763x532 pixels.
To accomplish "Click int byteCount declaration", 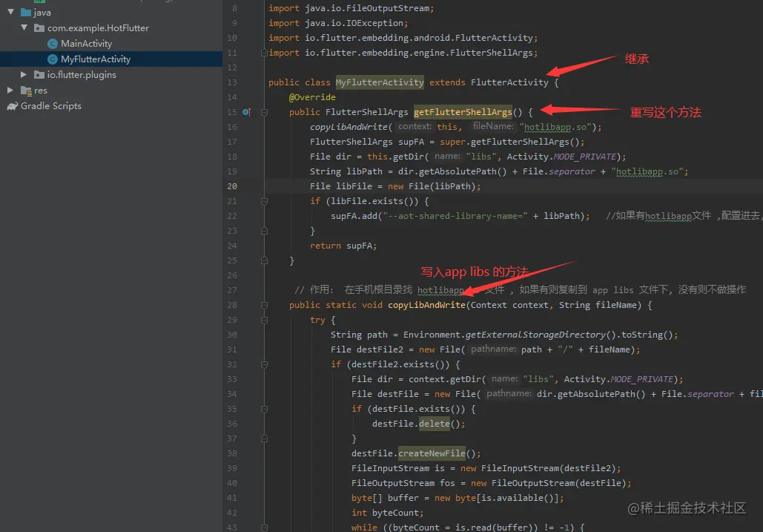I will 387,513.
